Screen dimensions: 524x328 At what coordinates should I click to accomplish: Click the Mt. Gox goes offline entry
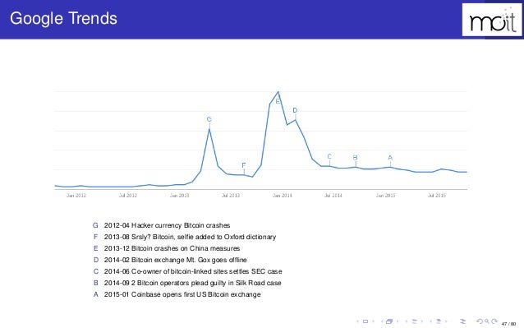[176, 260]
